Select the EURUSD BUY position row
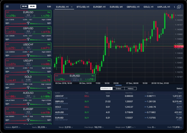 coord(119,119)
